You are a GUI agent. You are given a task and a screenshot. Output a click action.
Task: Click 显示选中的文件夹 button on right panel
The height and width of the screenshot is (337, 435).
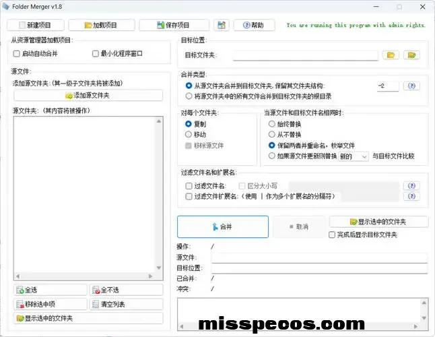point(378,222)
